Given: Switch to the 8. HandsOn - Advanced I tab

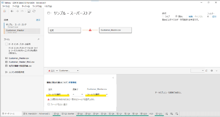Looking at the screenshot, I should tap(36, 114).
